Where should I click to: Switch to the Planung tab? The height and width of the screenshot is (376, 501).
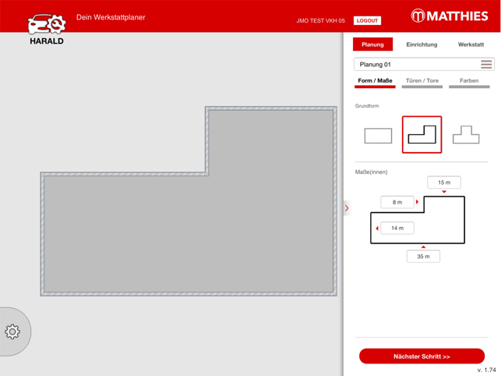[x=372, y=44]
